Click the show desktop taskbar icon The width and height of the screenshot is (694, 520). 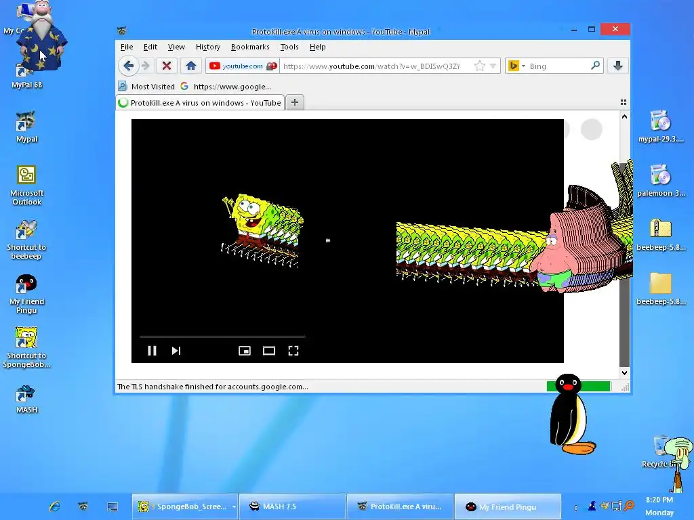click(x=113, y=506)
